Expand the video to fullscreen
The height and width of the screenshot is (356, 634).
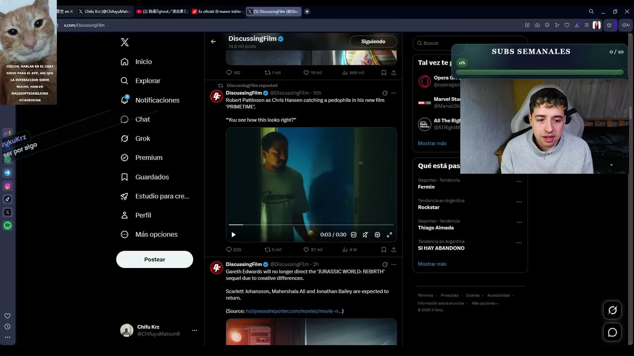click(389, 235)
